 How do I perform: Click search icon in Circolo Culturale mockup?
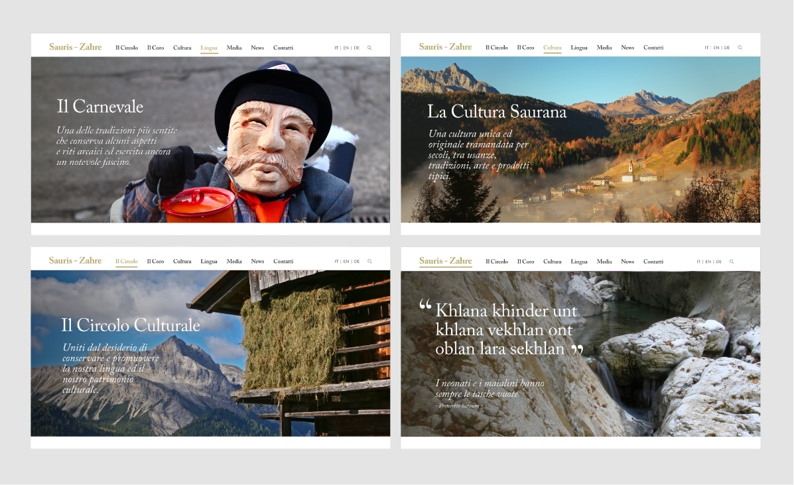point(369,262)
